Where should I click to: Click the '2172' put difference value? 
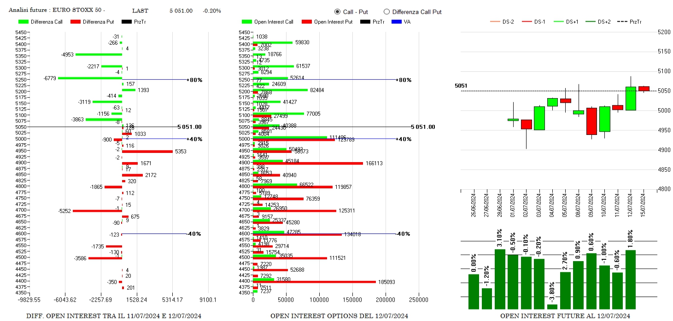pos(151,175)
